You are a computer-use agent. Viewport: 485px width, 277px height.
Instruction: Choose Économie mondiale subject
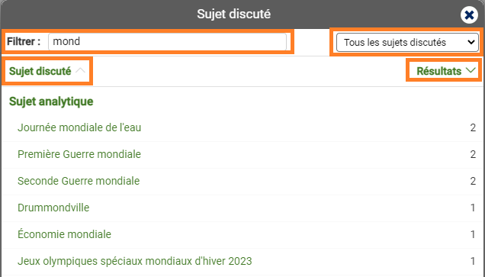coord(64,234)
